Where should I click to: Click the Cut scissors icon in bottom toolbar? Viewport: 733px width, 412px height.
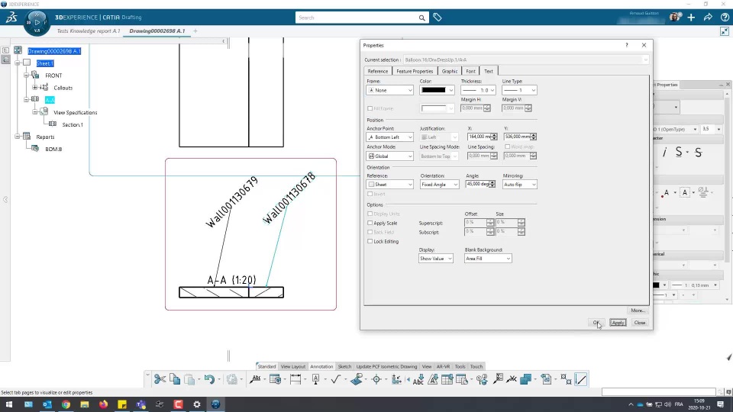coord(160,379)
